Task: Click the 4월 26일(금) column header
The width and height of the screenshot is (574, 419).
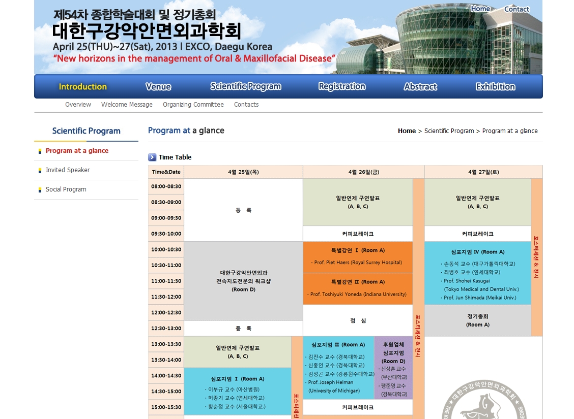Action: 363,172
